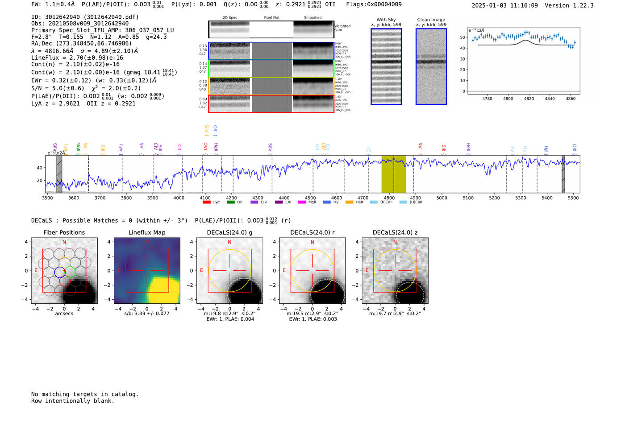Image resolution: width=625 pixels, height=425 pixels.
Task: Open the red-bordered fiber spectrum row
Action: click(271, 104)
